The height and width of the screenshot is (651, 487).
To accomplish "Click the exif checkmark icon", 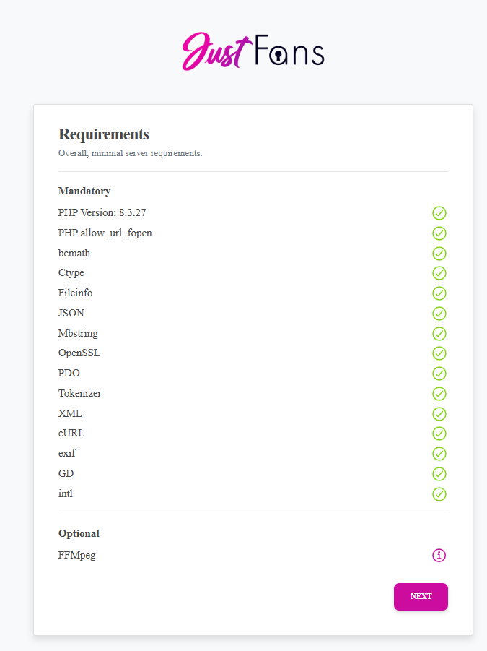I will point(439,454).
